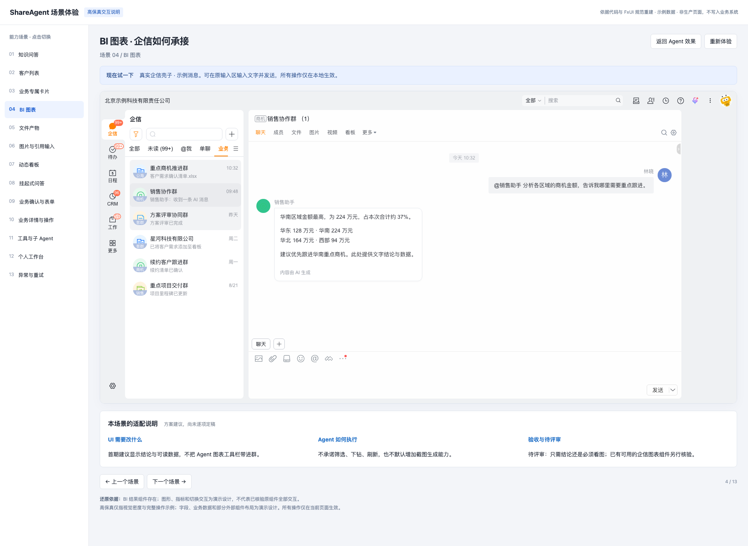Click the plus button beside conversation search
This screenshot has height=546, width=748.
point(232,134)
